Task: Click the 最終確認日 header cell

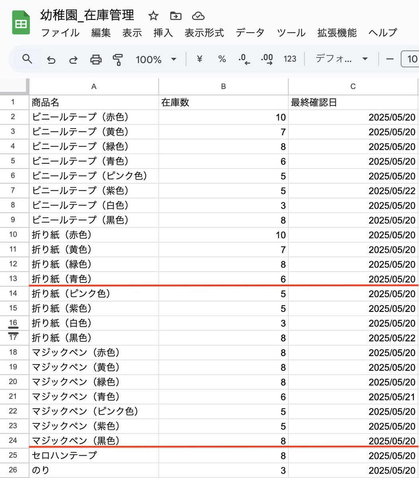Action: click(354, 102)
